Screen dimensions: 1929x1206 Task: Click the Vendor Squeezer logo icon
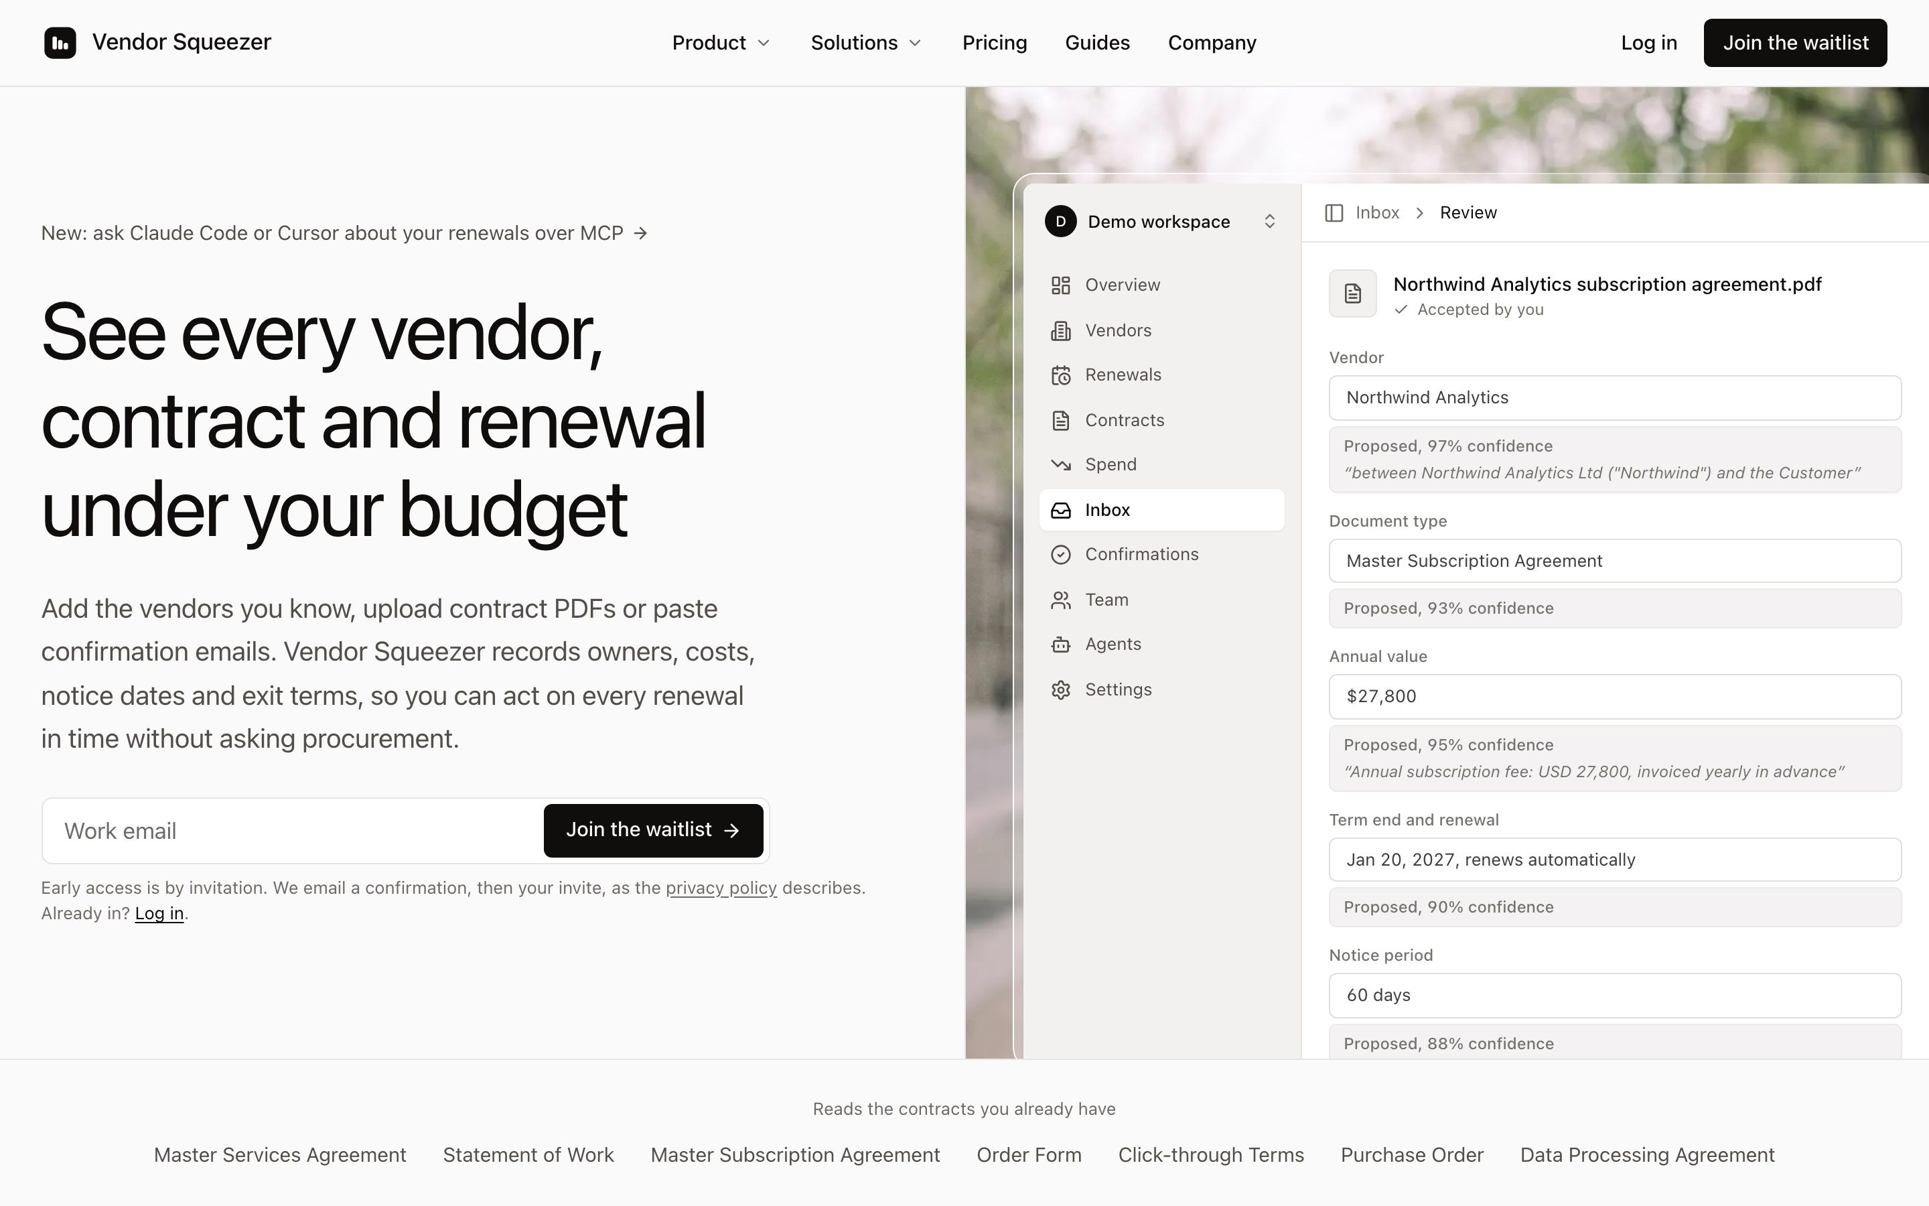(x=60, y=42)
